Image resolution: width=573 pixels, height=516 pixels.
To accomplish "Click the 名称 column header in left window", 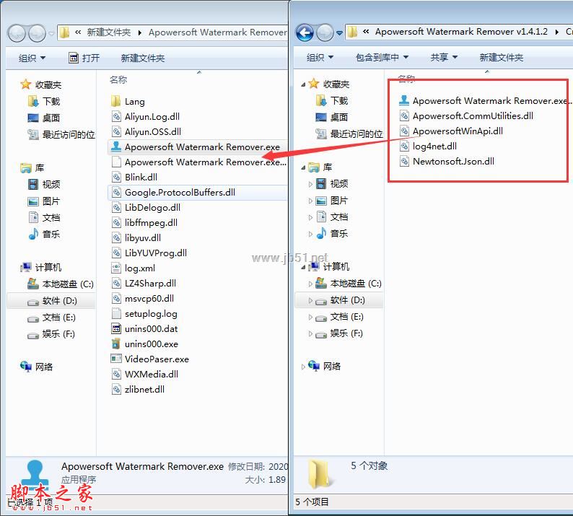I will point(118,79).
